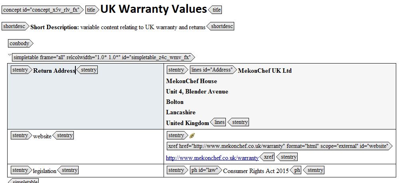
Task: Select the xref href opening tag
Action: (279, 146)
